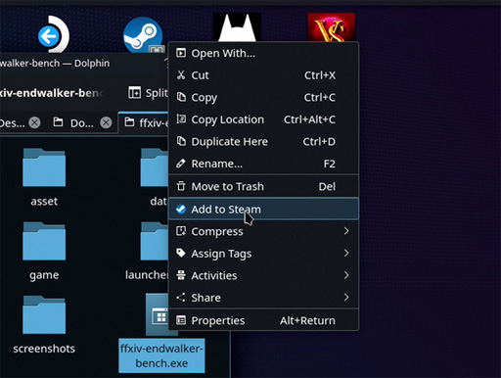Image resolution: width=501 pixels, height=378 pixels.
Task: Click the trash can icon in menu
Action: [181, 186]
